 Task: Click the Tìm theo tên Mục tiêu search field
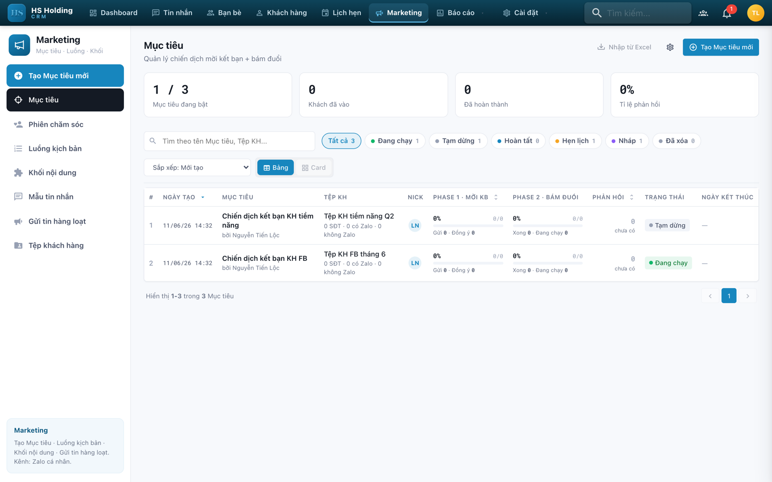230,141
